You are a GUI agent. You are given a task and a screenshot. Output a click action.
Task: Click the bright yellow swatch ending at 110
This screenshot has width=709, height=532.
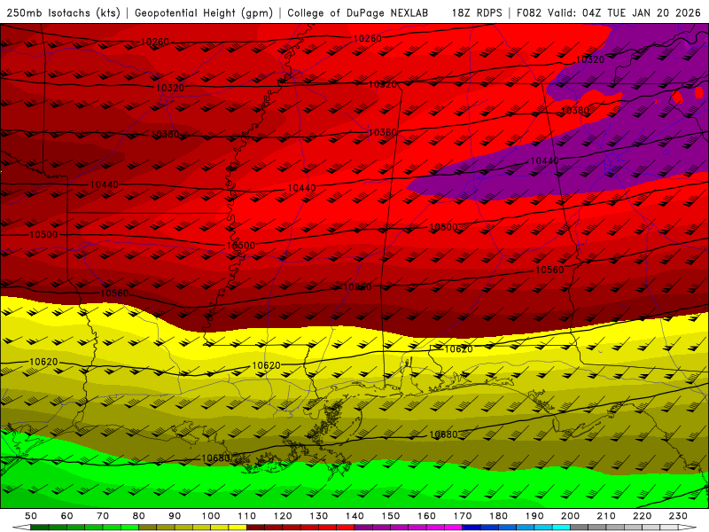coord(238,528)
